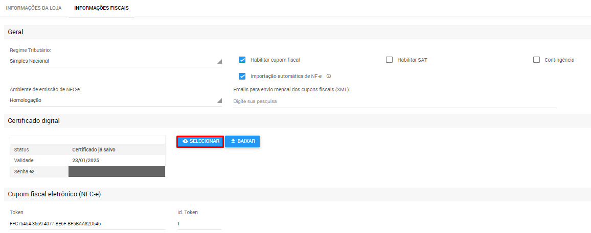Click the triangle arrow of Ambiente de emissão
Viewport: 591px width, 233px height.
pyautogui.click(x=219, y=100)
